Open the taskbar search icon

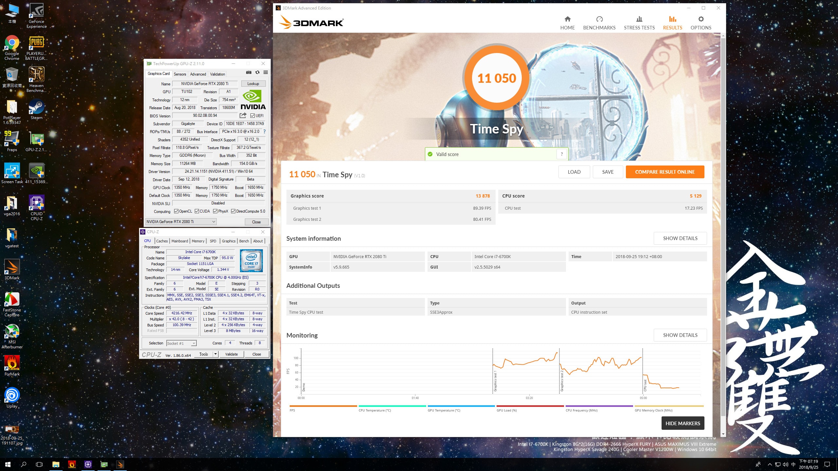pos(24,464)
